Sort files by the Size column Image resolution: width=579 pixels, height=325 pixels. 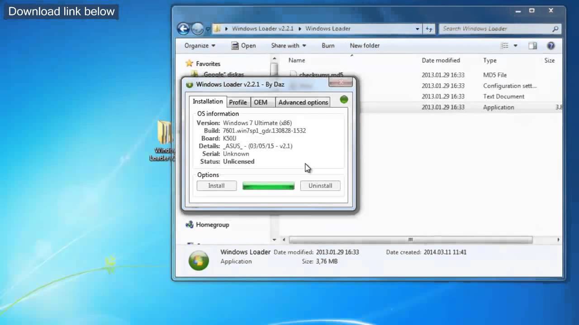[x=550, y=60]
